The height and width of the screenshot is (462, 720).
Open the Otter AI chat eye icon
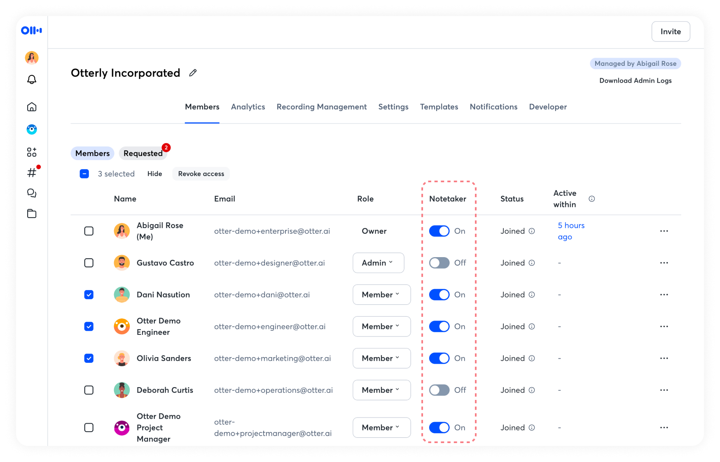[32, 130]
